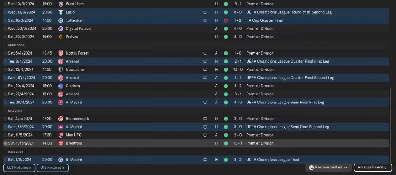Click the Chelsea club badge
Image resolution: width=396 pixels, height=175 pixels.
(x=61, y=86)
